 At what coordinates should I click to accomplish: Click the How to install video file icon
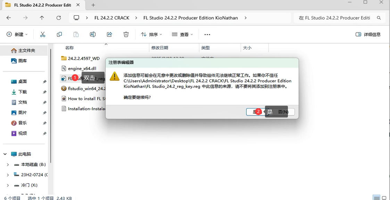[x=64, y=98]
